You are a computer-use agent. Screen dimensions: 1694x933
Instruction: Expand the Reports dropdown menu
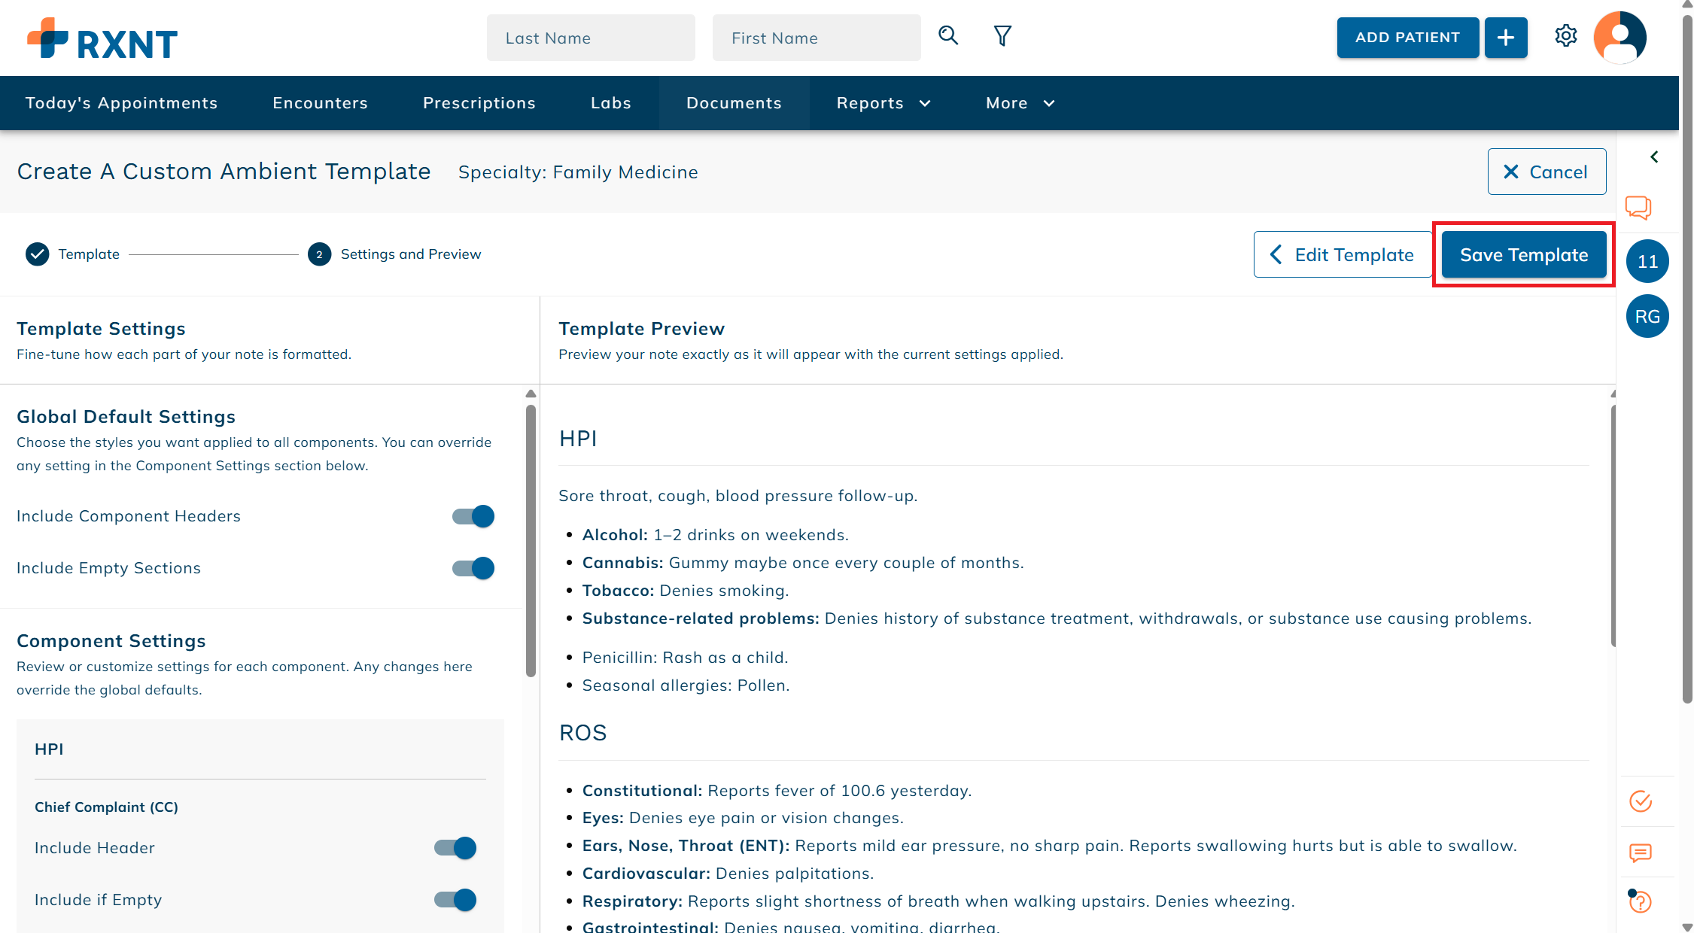883,103
